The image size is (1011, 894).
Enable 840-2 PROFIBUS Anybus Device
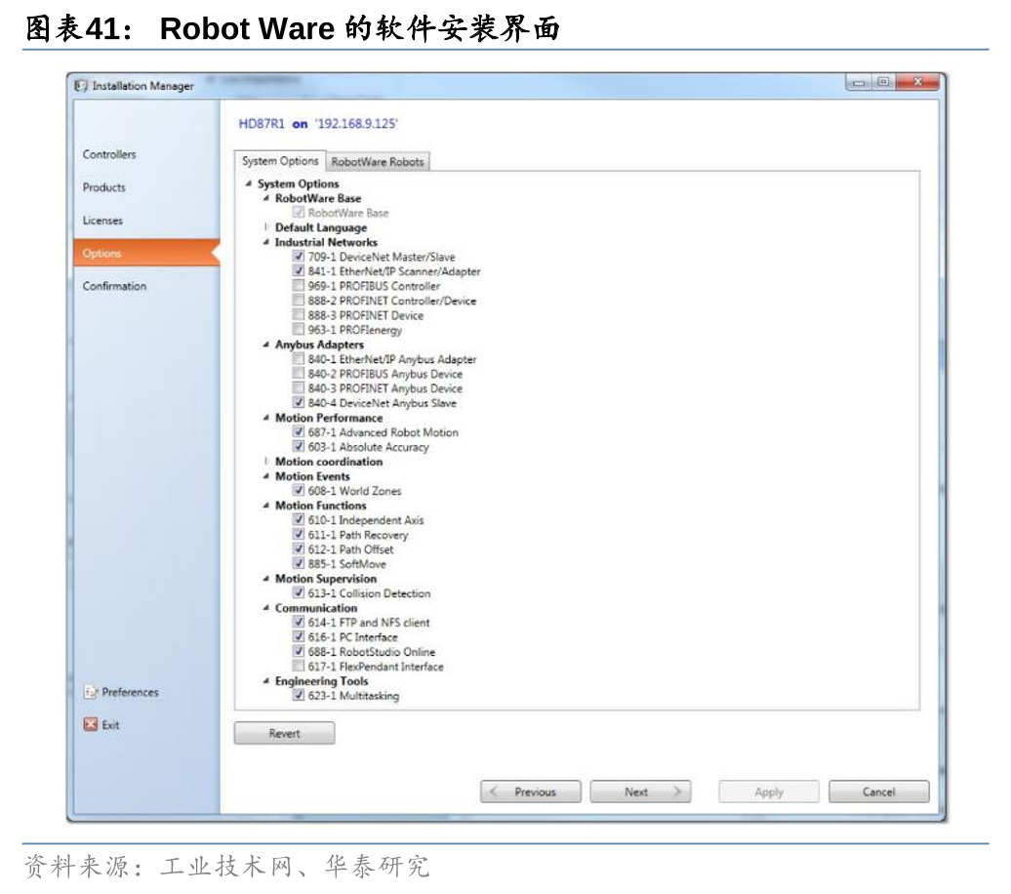(298, 374)
